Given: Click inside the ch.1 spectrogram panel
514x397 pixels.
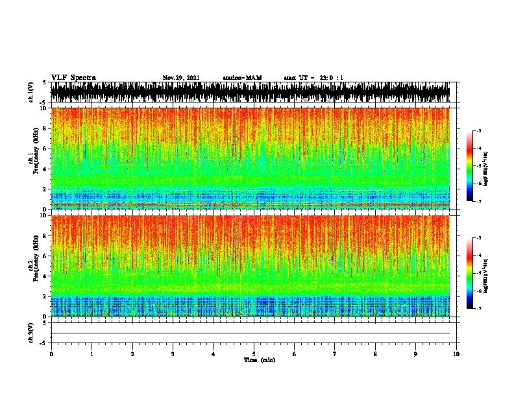Looking at the screenshot, I should pyautogui.click(x=251, y=158).
